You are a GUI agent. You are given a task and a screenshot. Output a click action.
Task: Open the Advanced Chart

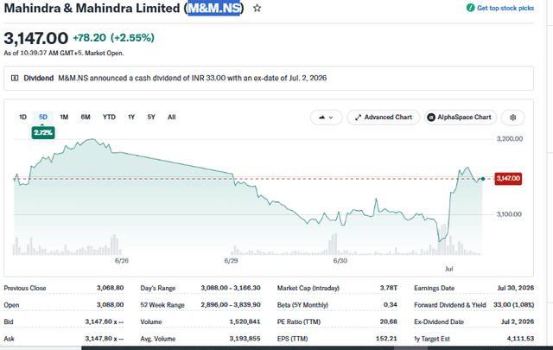(x=384, y=118)
